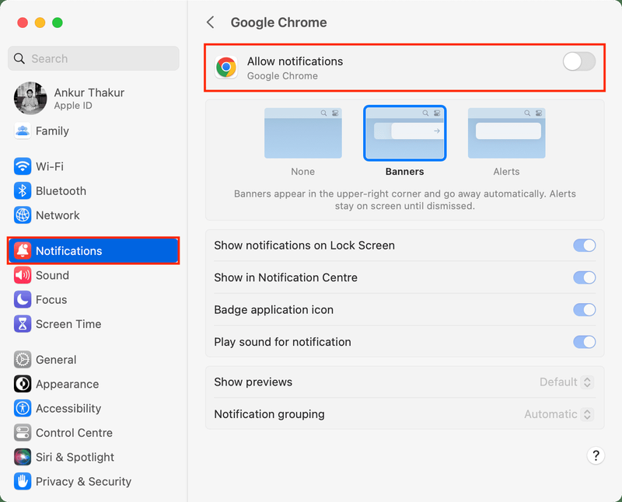
Task: Open the Screen Time settings pane
Action: tap(93, 324)
